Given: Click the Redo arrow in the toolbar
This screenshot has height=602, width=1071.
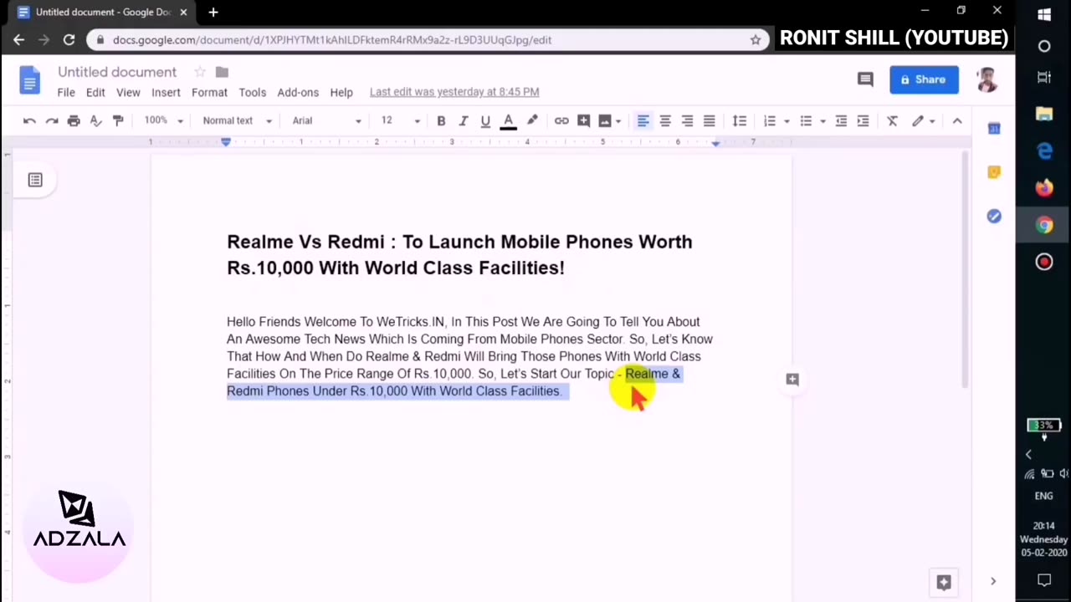Looking at the screenshot, I should point(52,121).
